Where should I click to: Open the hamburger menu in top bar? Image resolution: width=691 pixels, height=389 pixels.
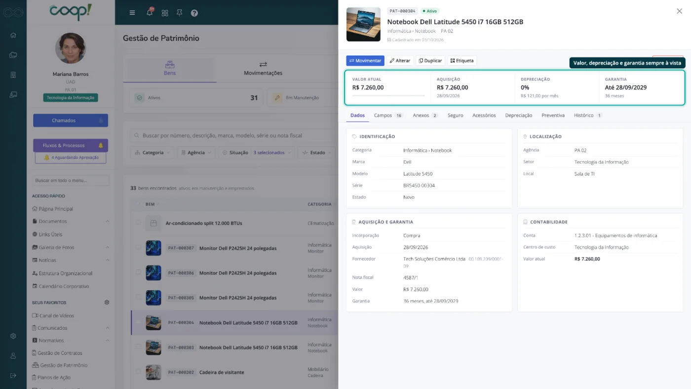(132, 13)
